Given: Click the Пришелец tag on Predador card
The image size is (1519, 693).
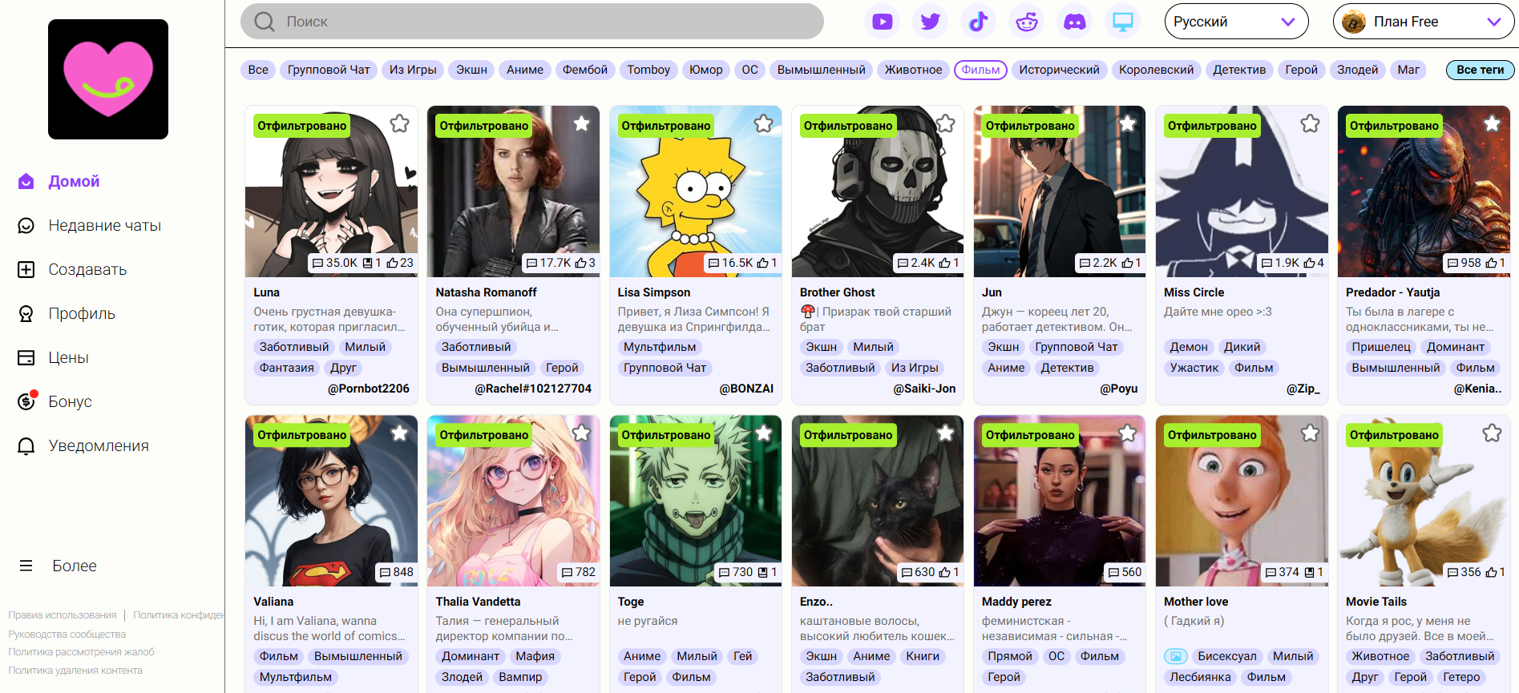Looking at the screenshot, I should click(x=1381, y=347).
